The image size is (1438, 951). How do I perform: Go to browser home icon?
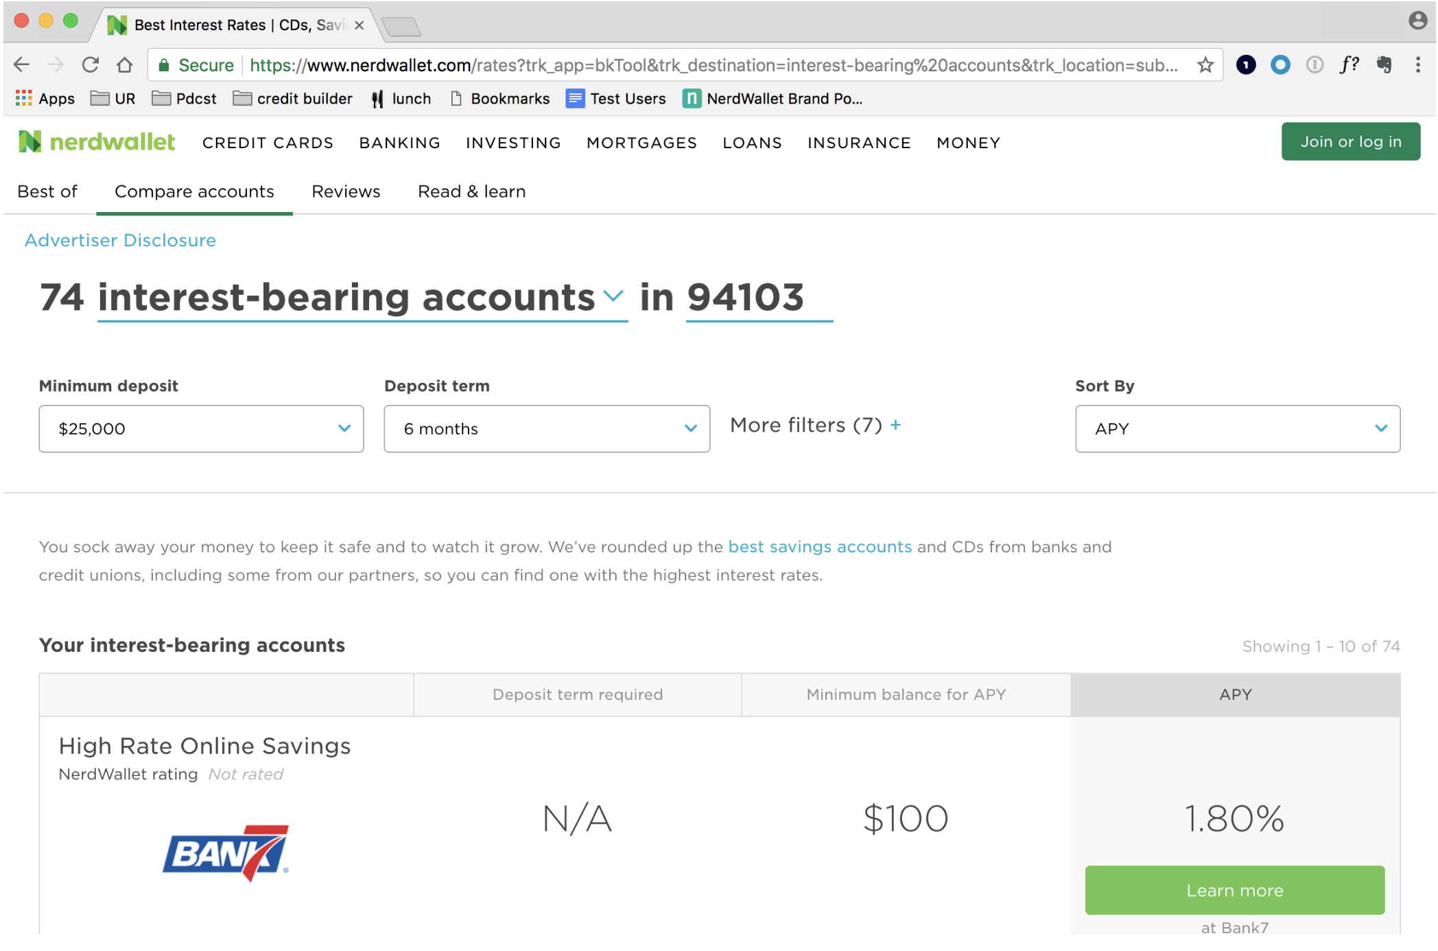(124, 65)
